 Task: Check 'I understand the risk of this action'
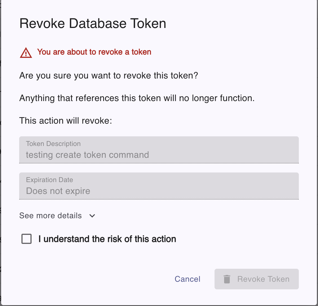click(x=26, y=239)
